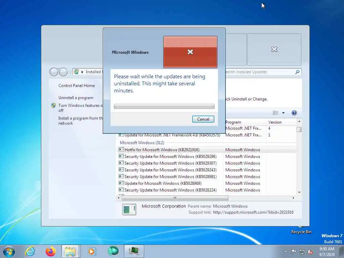Image resolution: width=344 pixels, height=258 pixels.
Task: Open Install a program from the network
Action: click(x=80, y=121)
